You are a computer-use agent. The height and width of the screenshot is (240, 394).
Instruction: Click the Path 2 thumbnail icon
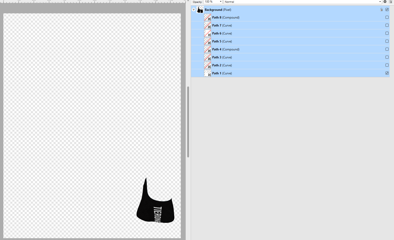click(208, 65)
